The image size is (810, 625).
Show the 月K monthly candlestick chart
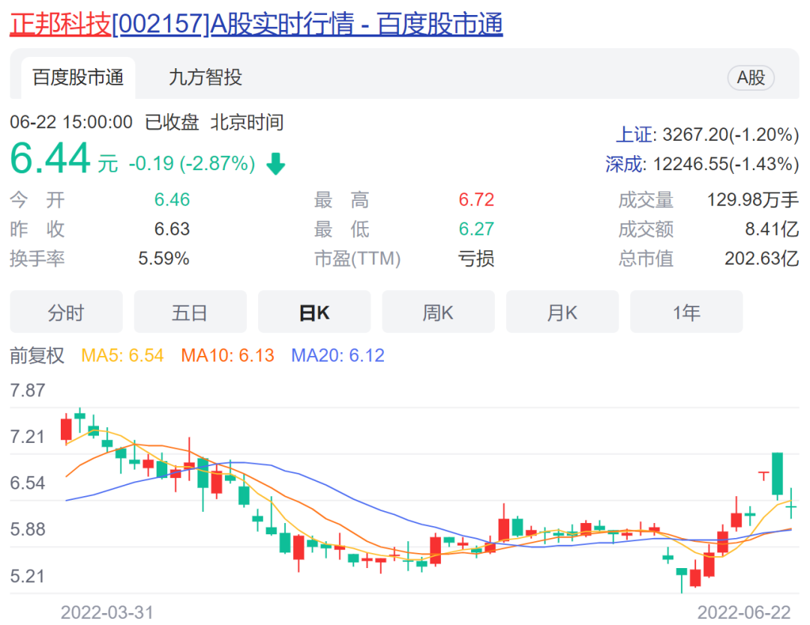(x=562, y=312)
